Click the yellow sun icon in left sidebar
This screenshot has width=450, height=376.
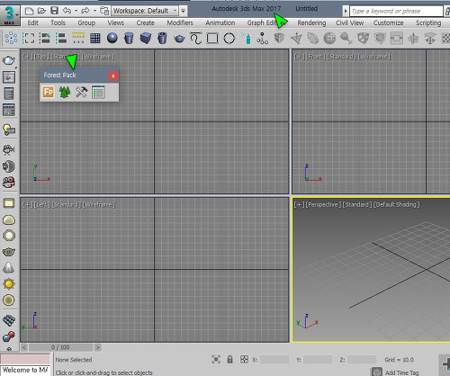pos(9,283)
